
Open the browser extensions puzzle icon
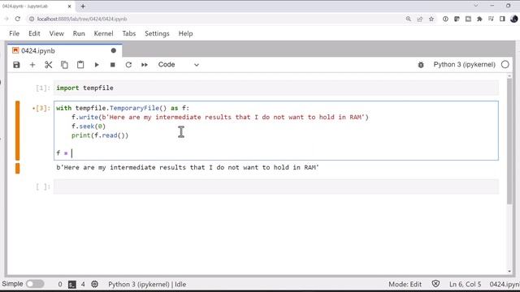click(x=479, y=19)
